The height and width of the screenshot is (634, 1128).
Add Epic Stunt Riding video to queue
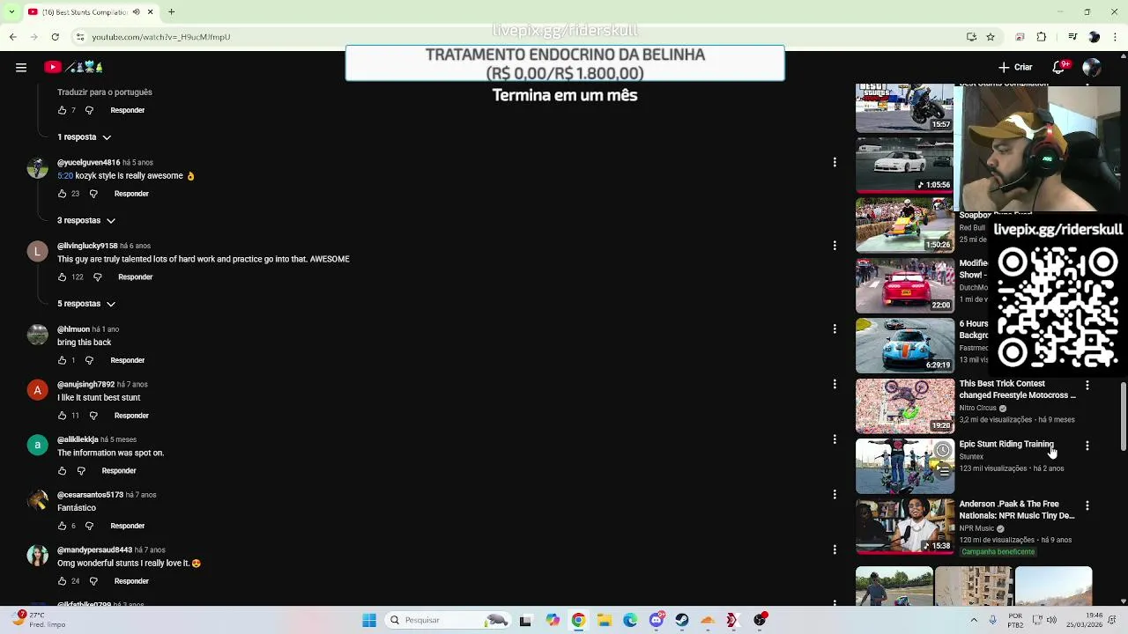[943, 470]
